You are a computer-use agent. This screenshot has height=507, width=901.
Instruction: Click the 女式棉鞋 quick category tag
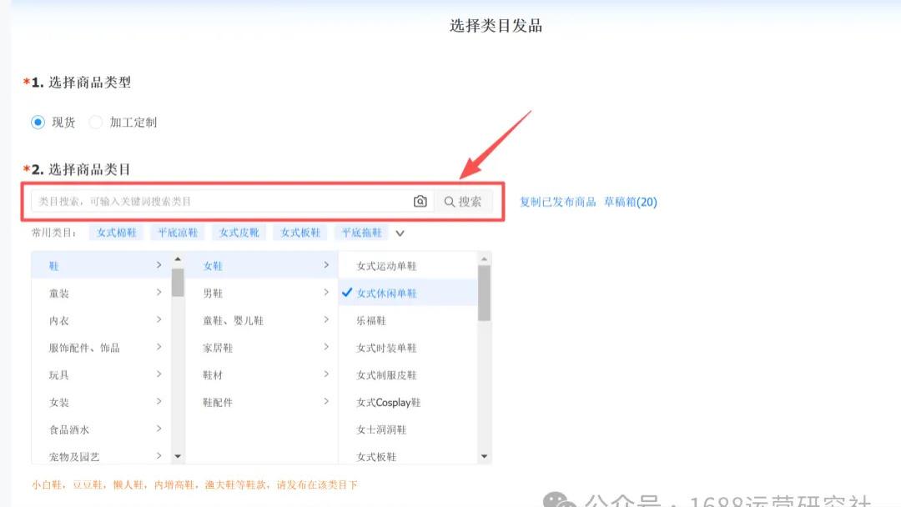116,233
